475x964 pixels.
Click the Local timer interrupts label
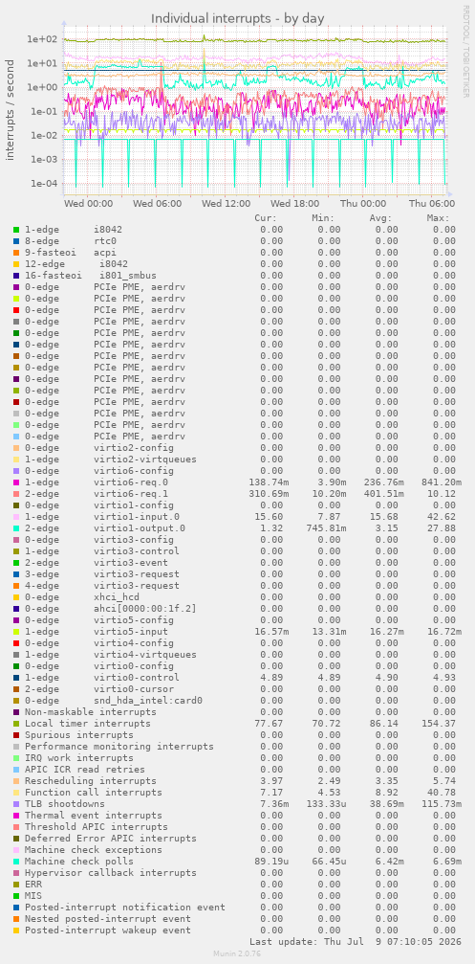(x=88, y=724)
